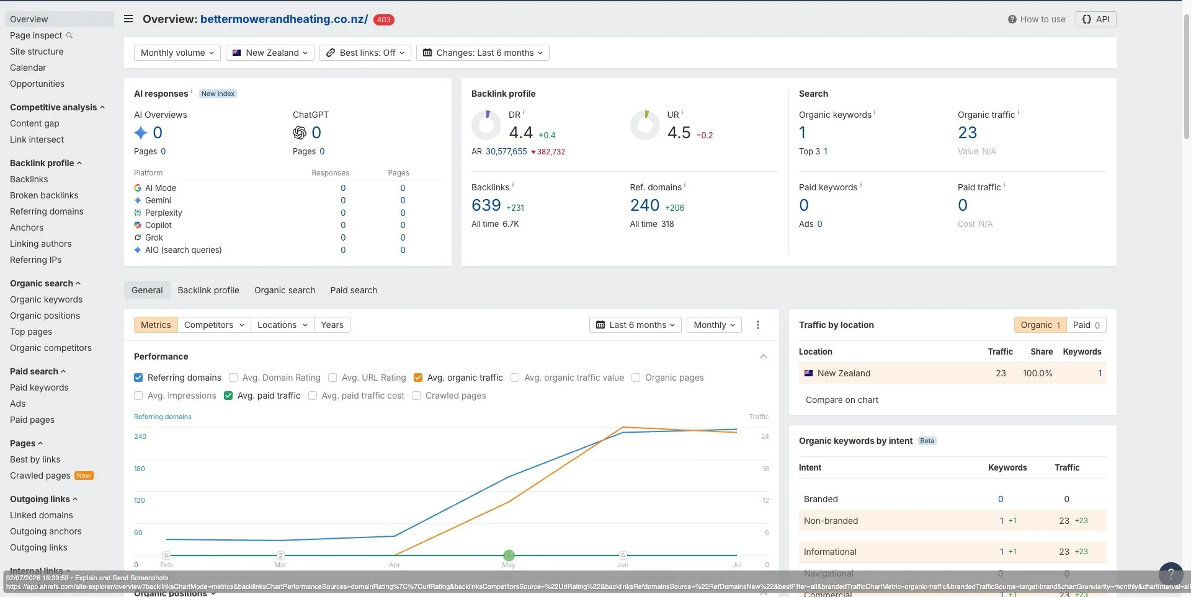Viewport: 1191px width, 597px height.
Task: Uncheck the Referring domains checkbox
Action: pyautogui.click(x=138, y=378)
